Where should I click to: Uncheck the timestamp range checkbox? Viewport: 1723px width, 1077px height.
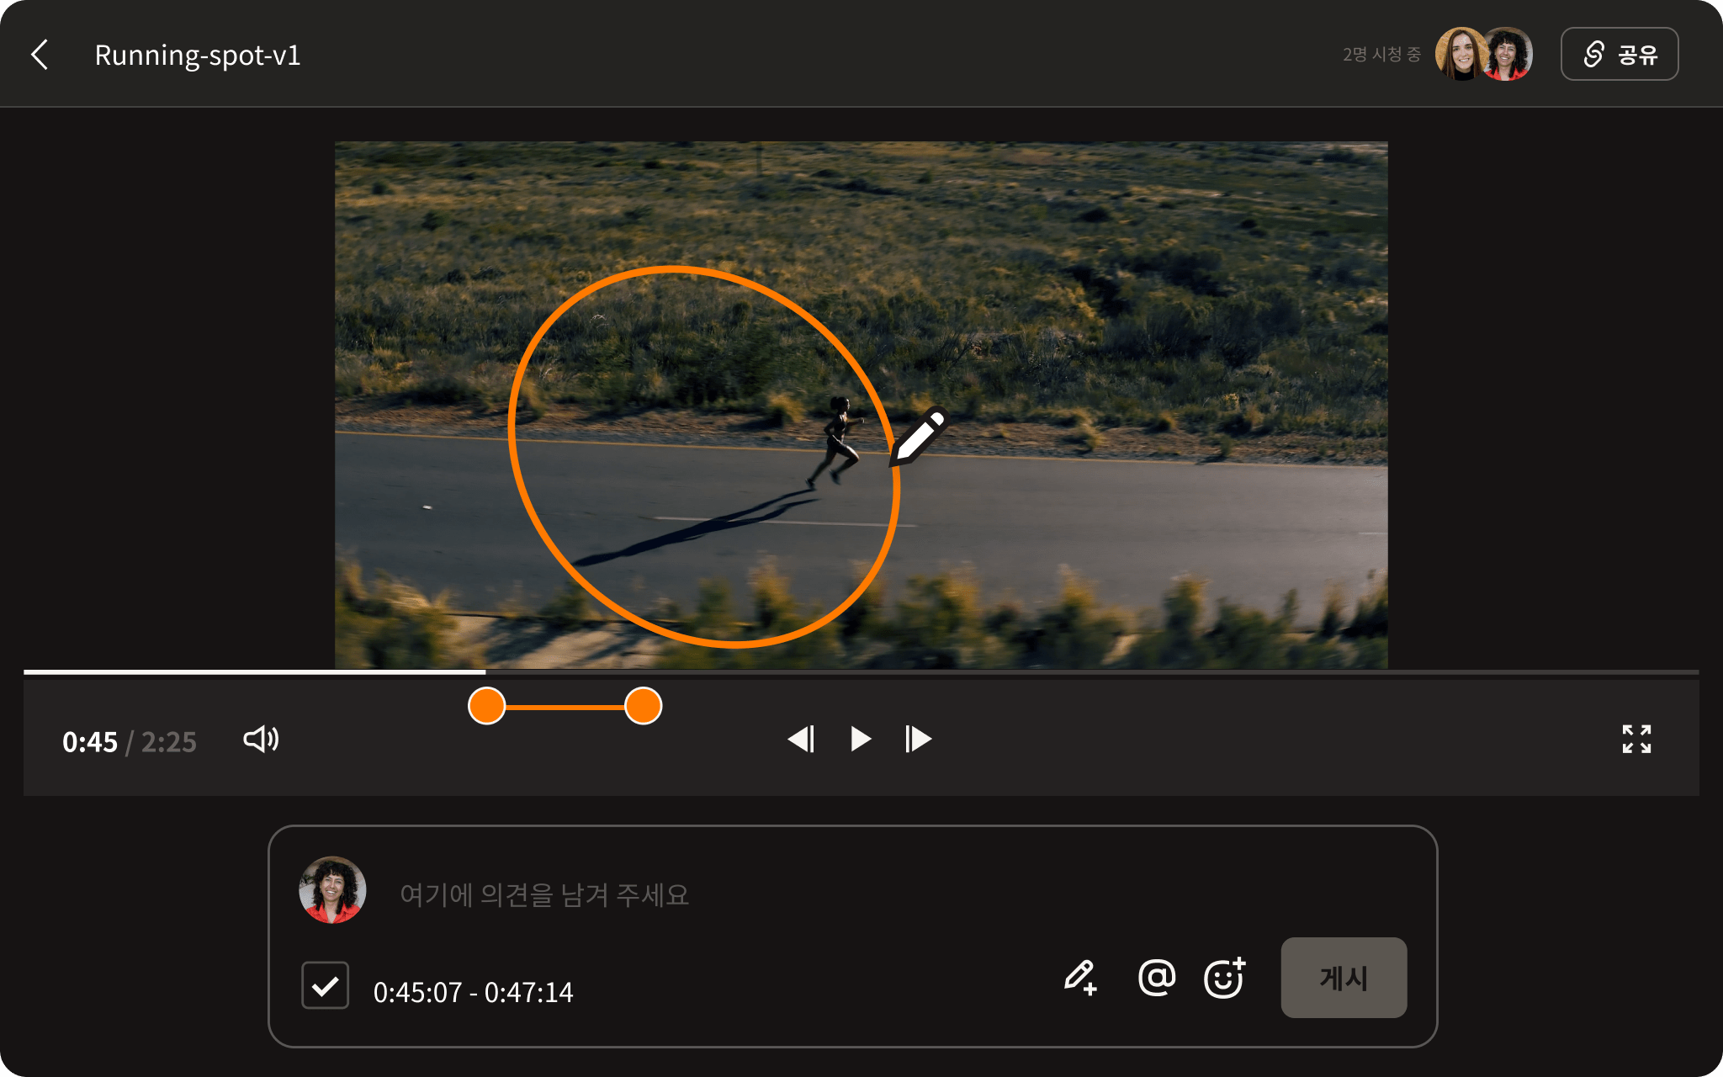(326, 985)
